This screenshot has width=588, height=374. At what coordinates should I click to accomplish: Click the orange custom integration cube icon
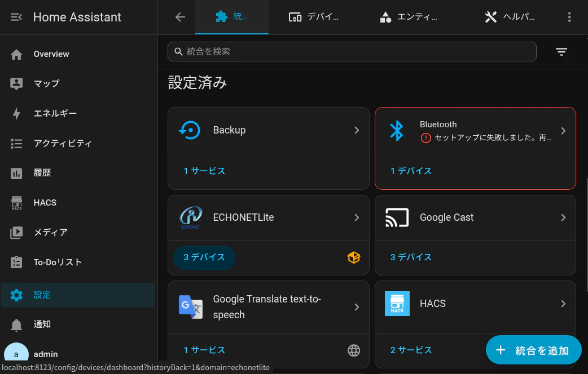coord(354,257)
